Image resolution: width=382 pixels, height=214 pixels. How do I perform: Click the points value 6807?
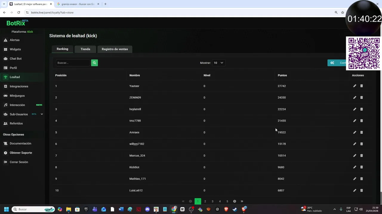pos(281,190)
